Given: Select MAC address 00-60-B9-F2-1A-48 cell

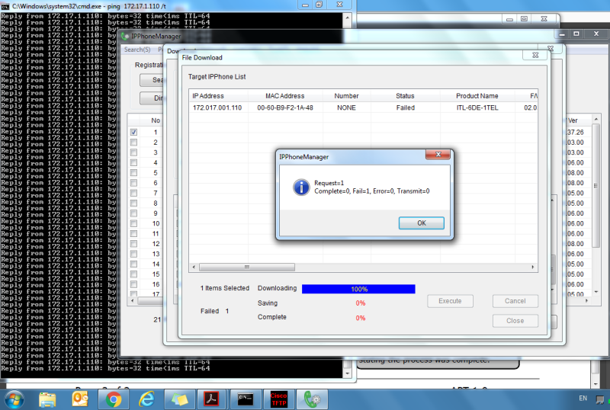Looking at the screenshot, I should pyautogui.click(x=284, y=107).
